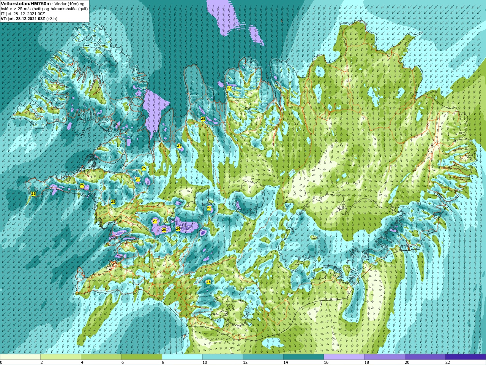The height and width of the screenshot is (365, 486).
Task: Click the legend scale label '6'
Action: (x=123, y=362)
